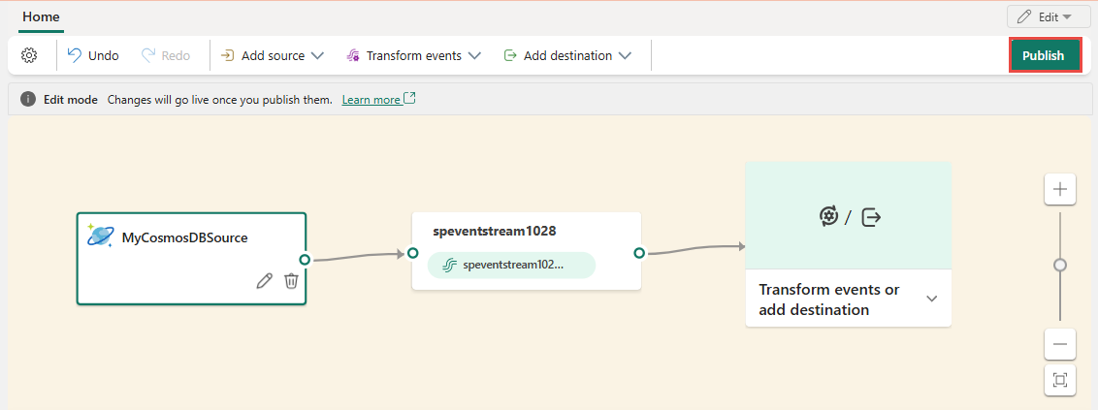Screen dimensions: 1098x410
Task: Select the MyCosmosDBSource node title
Action: point(185,237)
